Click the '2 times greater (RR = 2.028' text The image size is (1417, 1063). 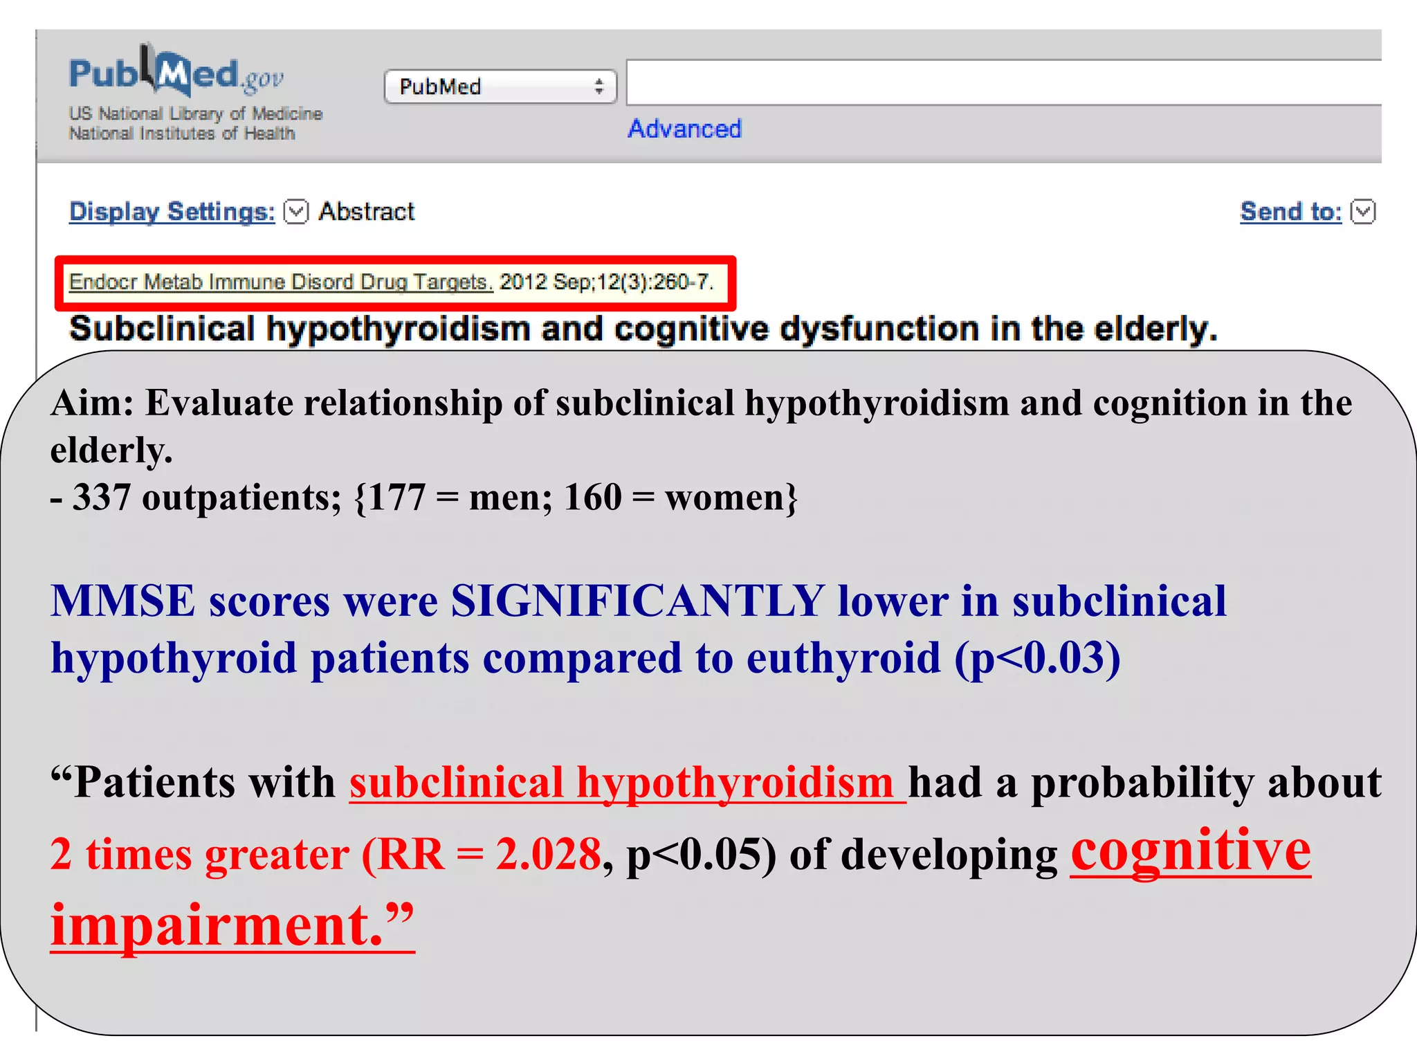[326, 855]
